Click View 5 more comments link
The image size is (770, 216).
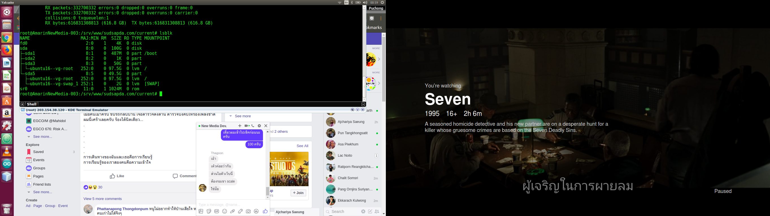pyautogui.click(x=103, y=199)
